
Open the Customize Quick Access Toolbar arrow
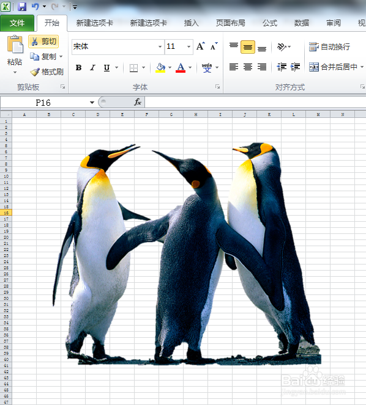75,7
